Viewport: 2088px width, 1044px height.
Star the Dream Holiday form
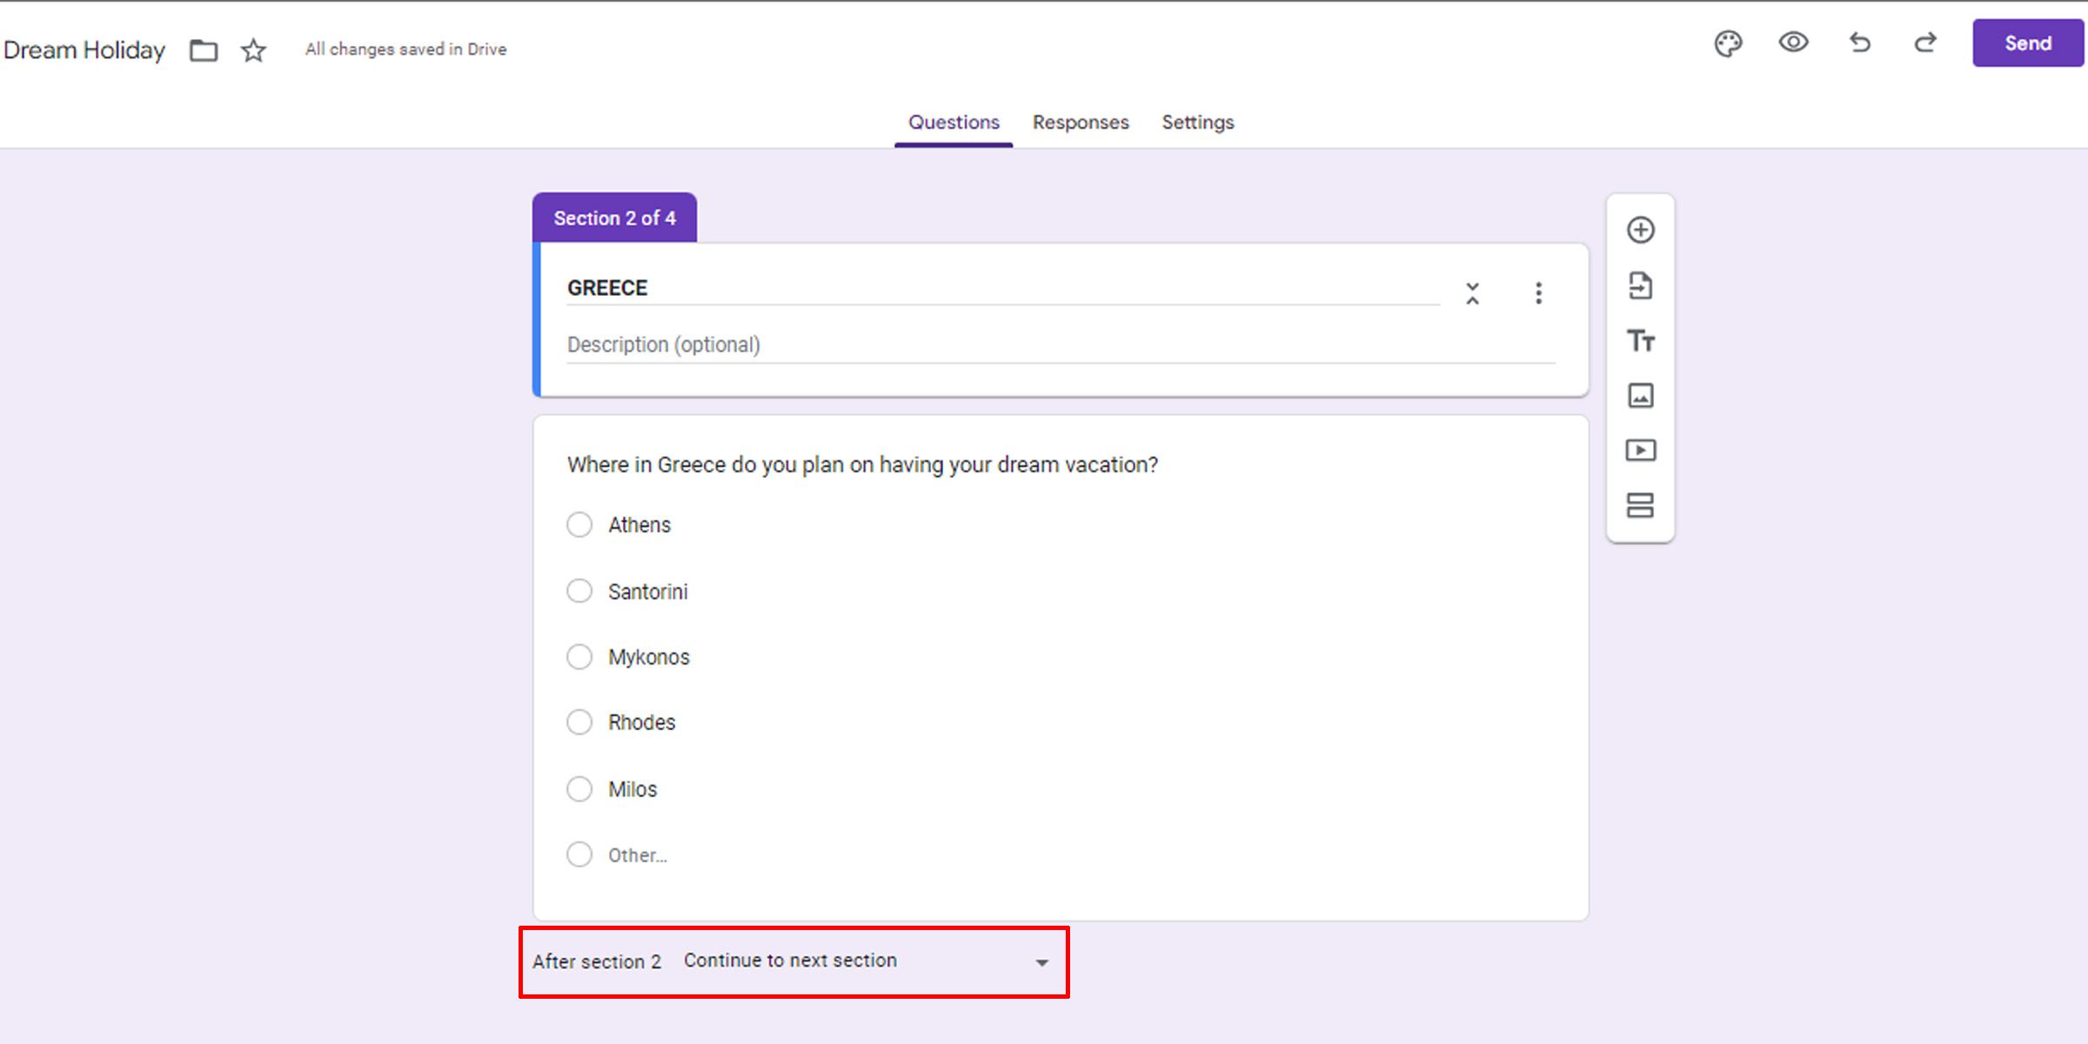[x=252, y=50]
